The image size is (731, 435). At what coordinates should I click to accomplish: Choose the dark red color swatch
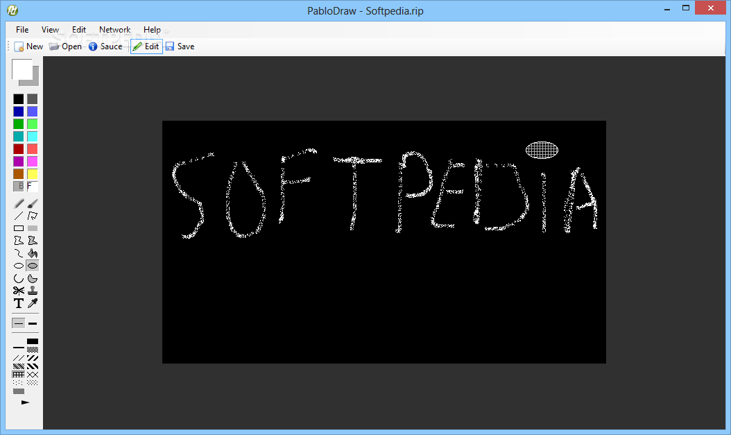tap(18, 148)
